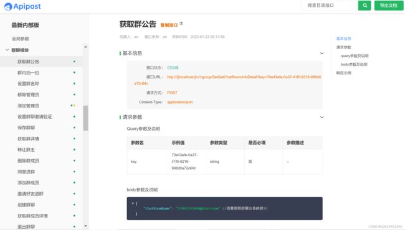Click the Apipost logo
The image size is (405, 230).
coord(22,6)
